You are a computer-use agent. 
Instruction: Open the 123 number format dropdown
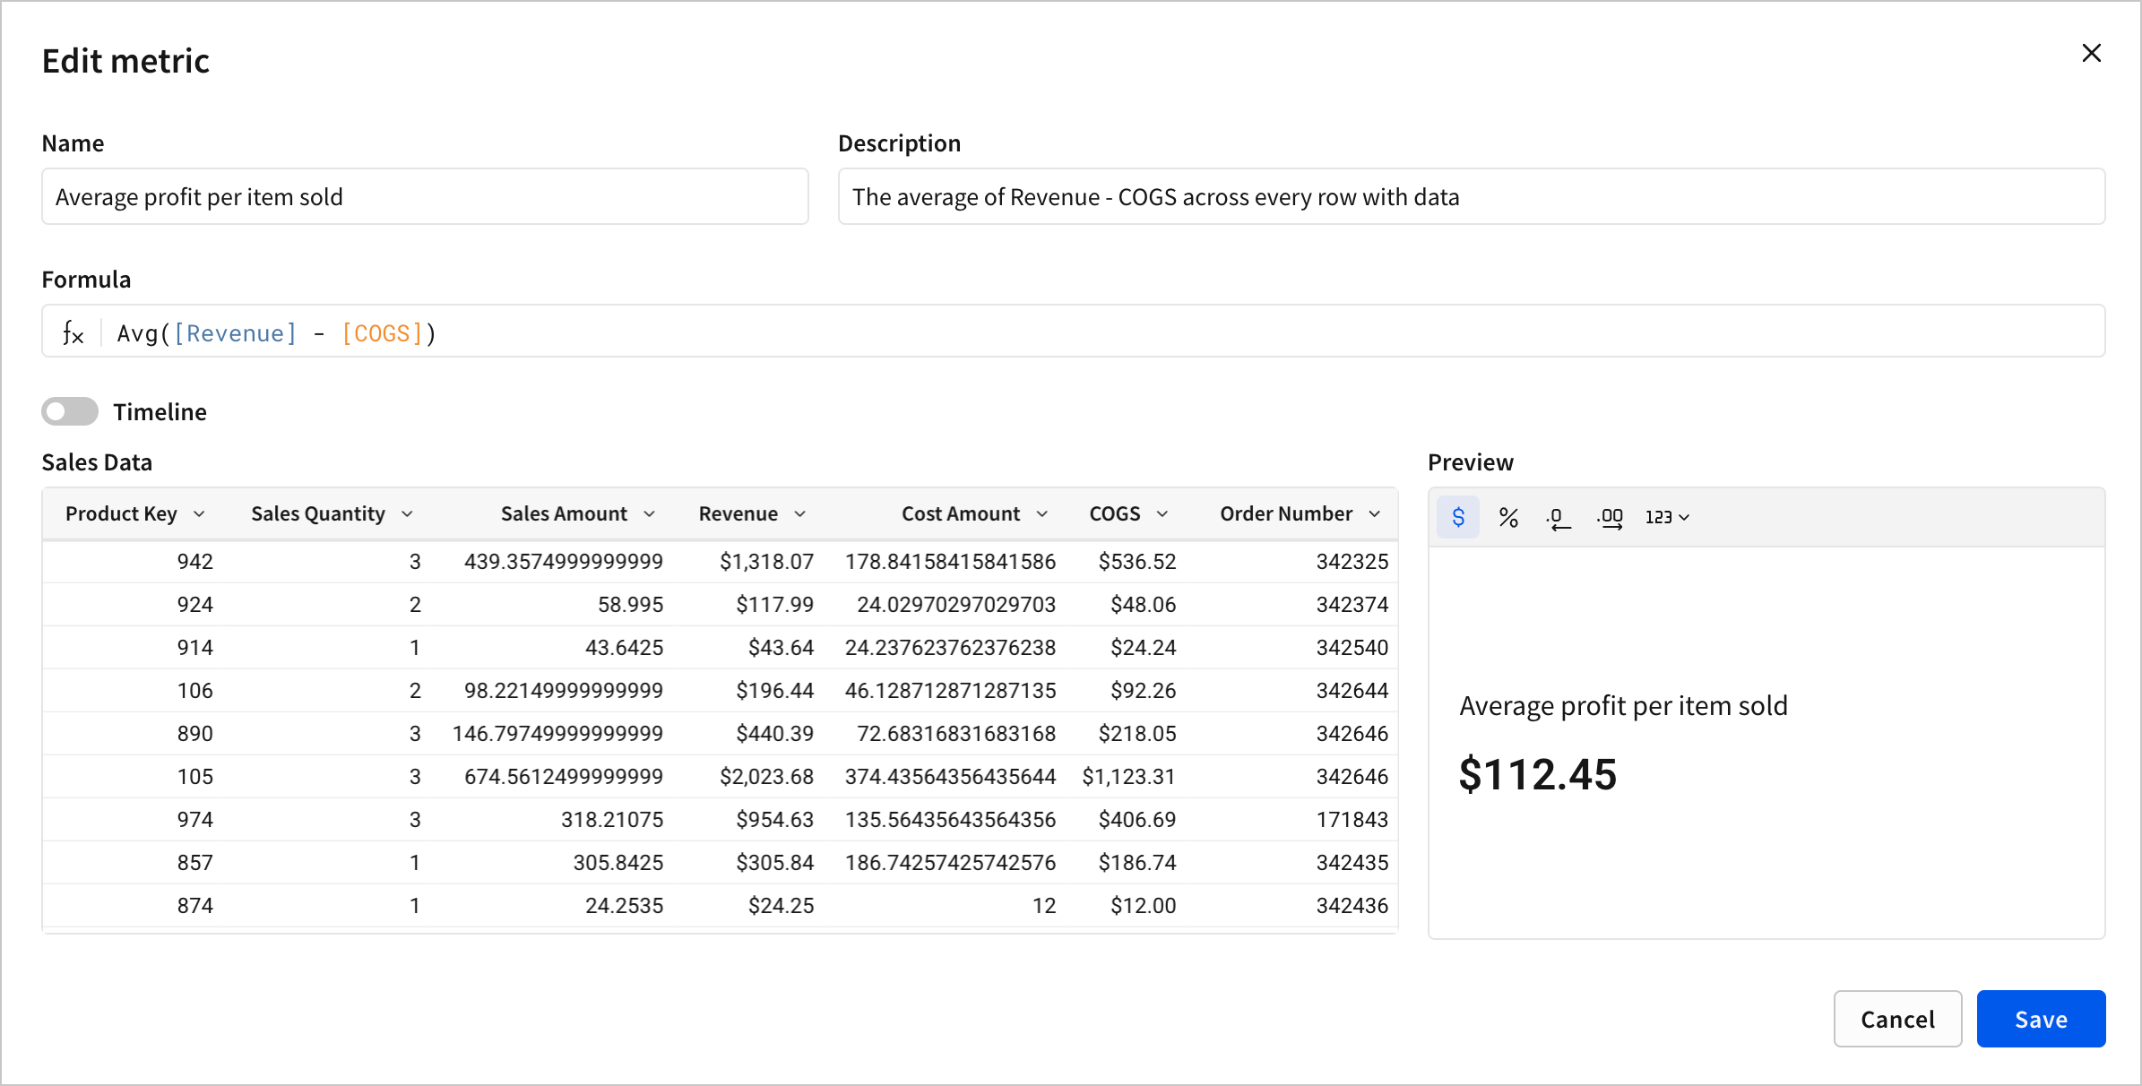pos(1667,517)
